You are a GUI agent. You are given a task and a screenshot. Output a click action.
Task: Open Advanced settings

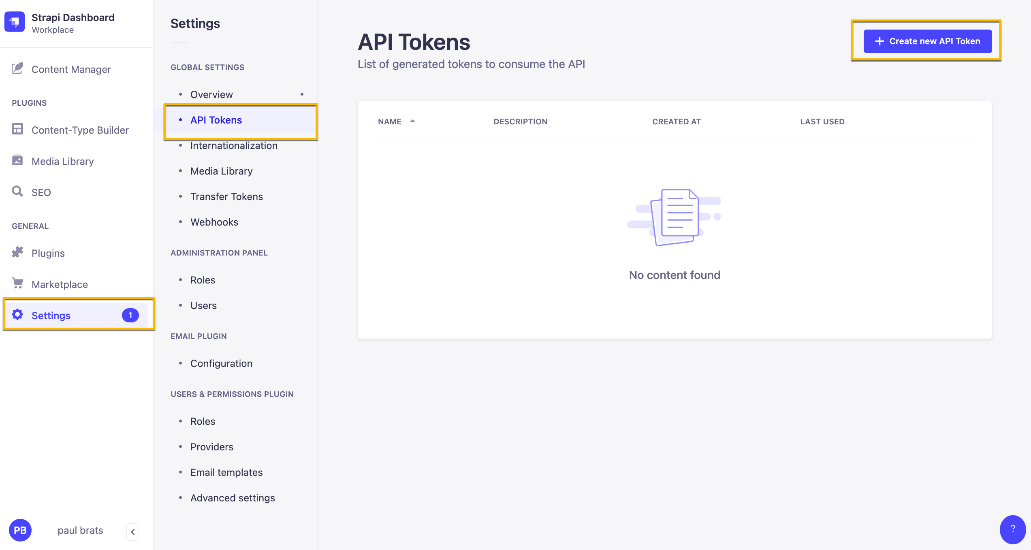click(233, 498)
